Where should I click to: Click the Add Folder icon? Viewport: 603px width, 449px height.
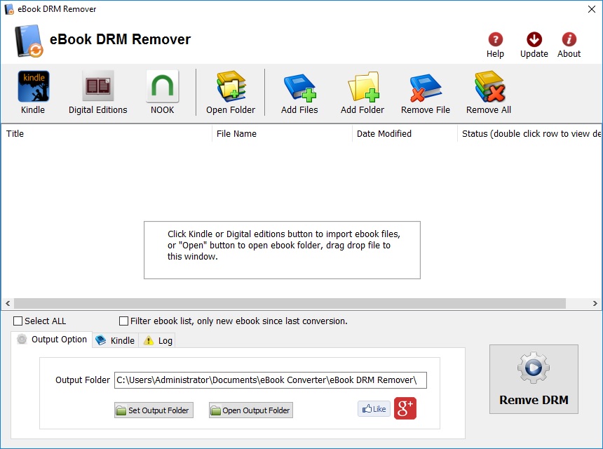click(x=363, y=92)
